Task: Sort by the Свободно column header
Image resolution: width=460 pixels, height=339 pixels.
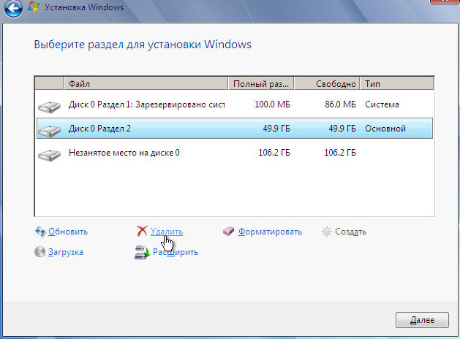Action: [327, 84]
